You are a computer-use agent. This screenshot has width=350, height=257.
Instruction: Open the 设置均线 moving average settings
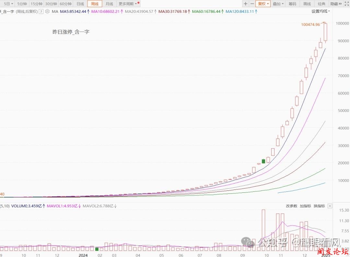pos(321,11)
